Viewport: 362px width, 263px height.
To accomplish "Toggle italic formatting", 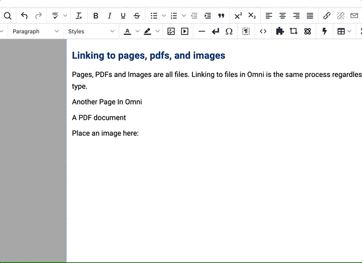I will (x=109, y=16).
